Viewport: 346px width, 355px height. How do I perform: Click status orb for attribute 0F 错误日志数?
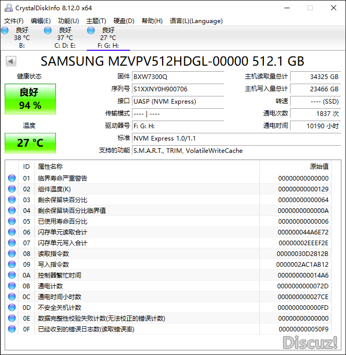(x=12, y=329)
